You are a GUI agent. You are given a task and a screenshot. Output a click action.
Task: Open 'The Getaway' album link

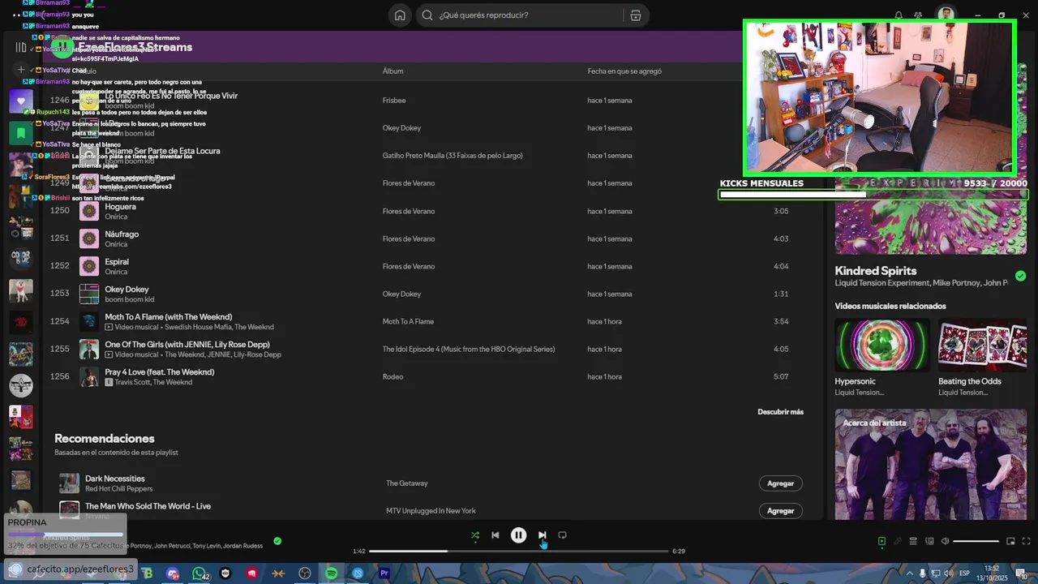(407, 483)
